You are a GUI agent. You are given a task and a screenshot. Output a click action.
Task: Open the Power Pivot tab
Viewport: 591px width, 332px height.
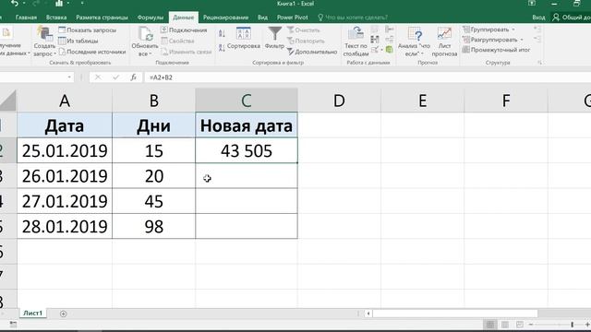point(293,18)
